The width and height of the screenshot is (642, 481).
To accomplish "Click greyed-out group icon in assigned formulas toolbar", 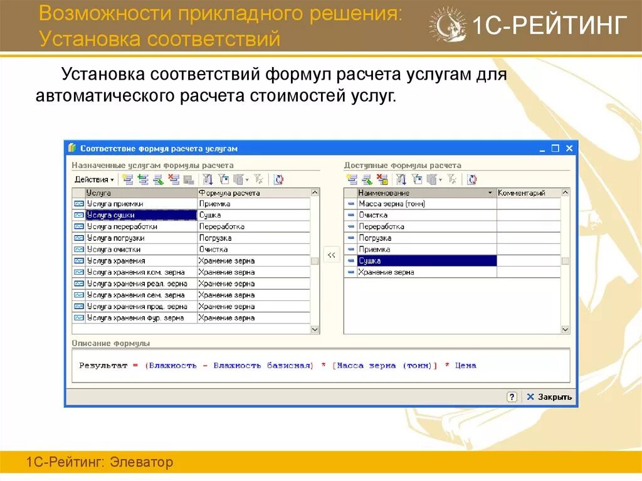I will tap(188, 179).
